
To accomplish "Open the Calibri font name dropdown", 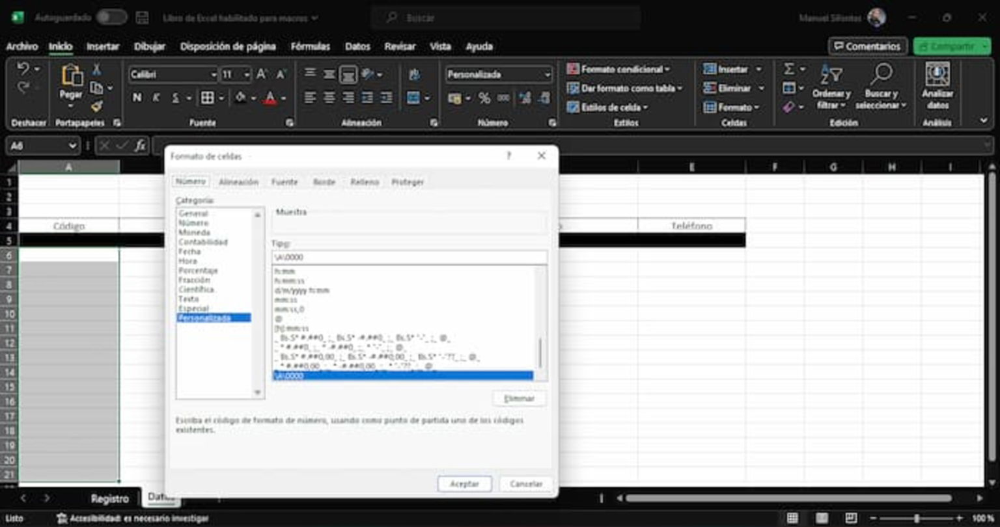I will (213, 75).
